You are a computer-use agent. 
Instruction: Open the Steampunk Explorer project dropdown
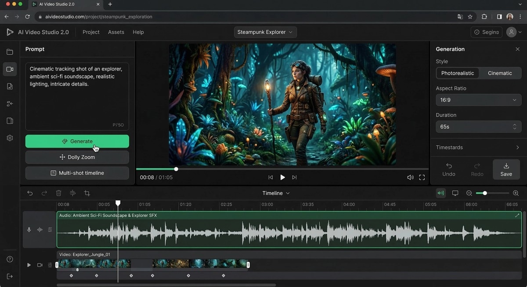pos(265,32)
